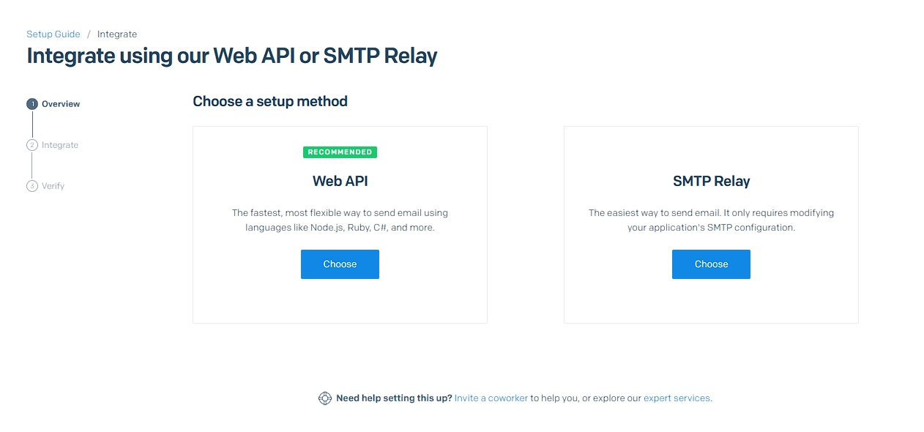Click the green RECOMMENDED badge
Image resolution: width=924 pixels, height=432 pixels.
[340, 152]
